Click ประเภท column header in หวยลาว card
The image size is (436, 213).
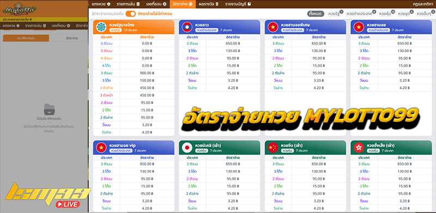point(192,36)
